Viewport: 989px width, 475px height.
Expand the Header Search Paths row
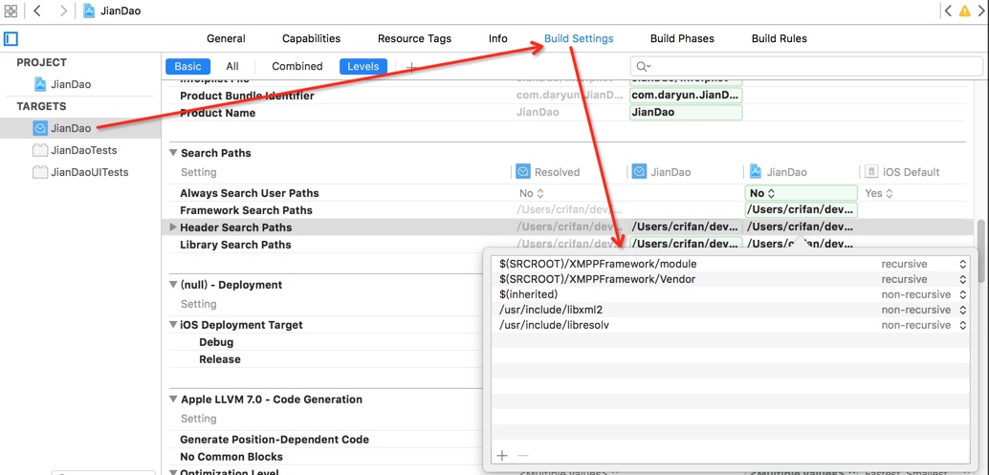point(173,227)
